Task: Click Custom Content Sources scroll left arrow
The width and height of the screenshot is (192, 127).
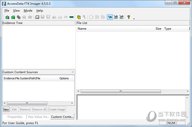Action: [4, 103]
